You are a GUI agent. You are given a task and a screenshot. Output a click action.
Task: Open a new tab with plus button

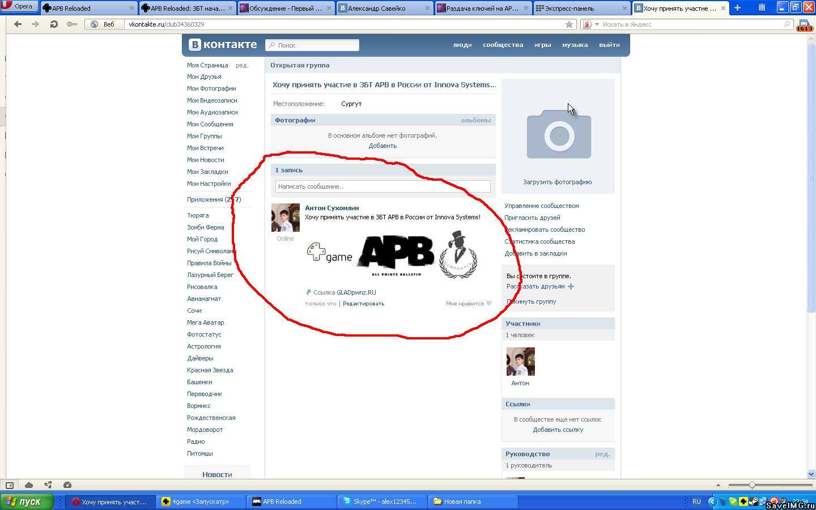click(x=737, y=7)
